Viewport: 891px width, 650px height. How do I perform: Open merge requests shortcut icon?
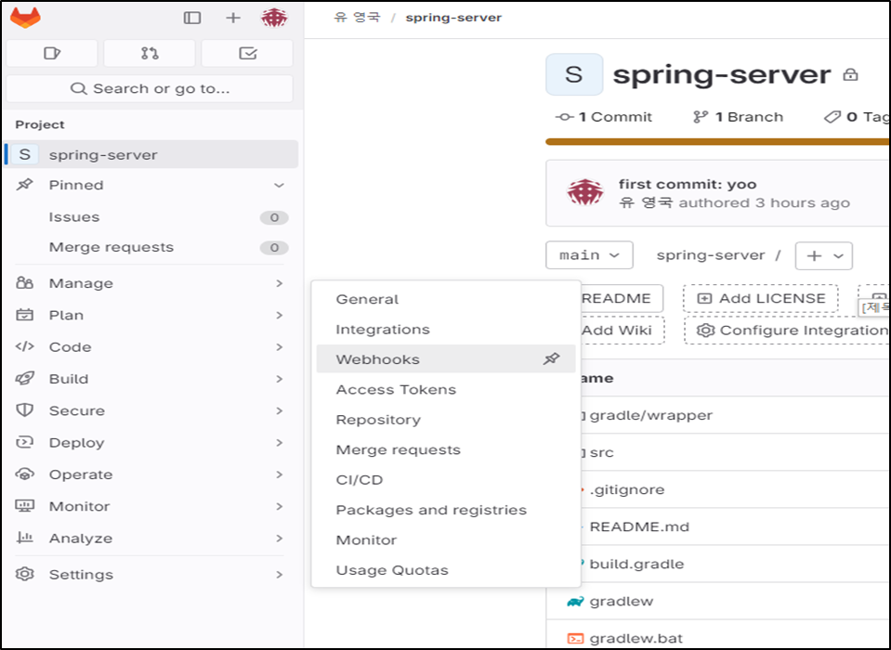(x=150, y=53)
